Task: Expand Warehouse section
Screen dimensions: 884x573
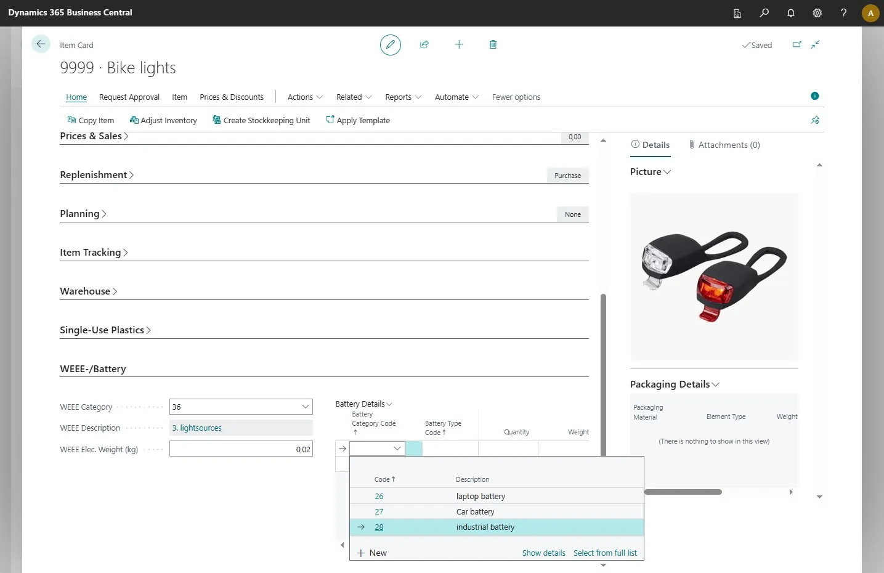Action: click(x=89, y=291)
